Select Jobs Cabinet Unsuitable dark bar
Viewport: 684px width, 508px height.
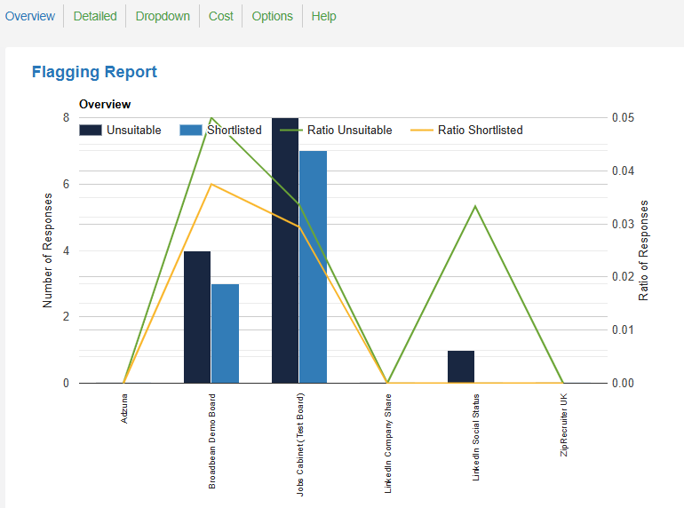(285, 250)
